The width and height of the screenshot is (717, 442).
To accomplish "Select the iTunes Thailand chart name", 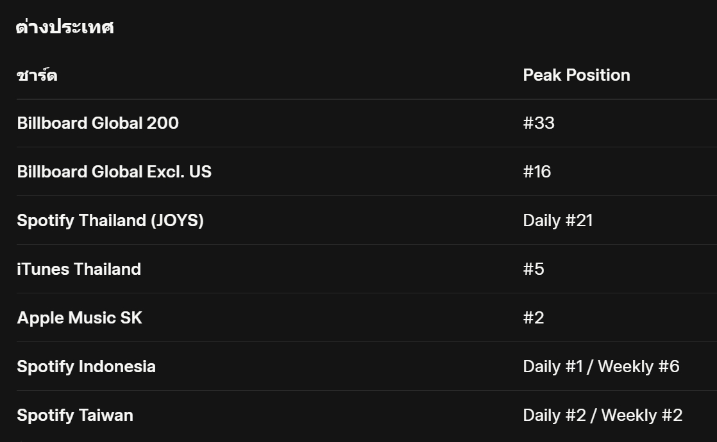I will click(79, 269).
